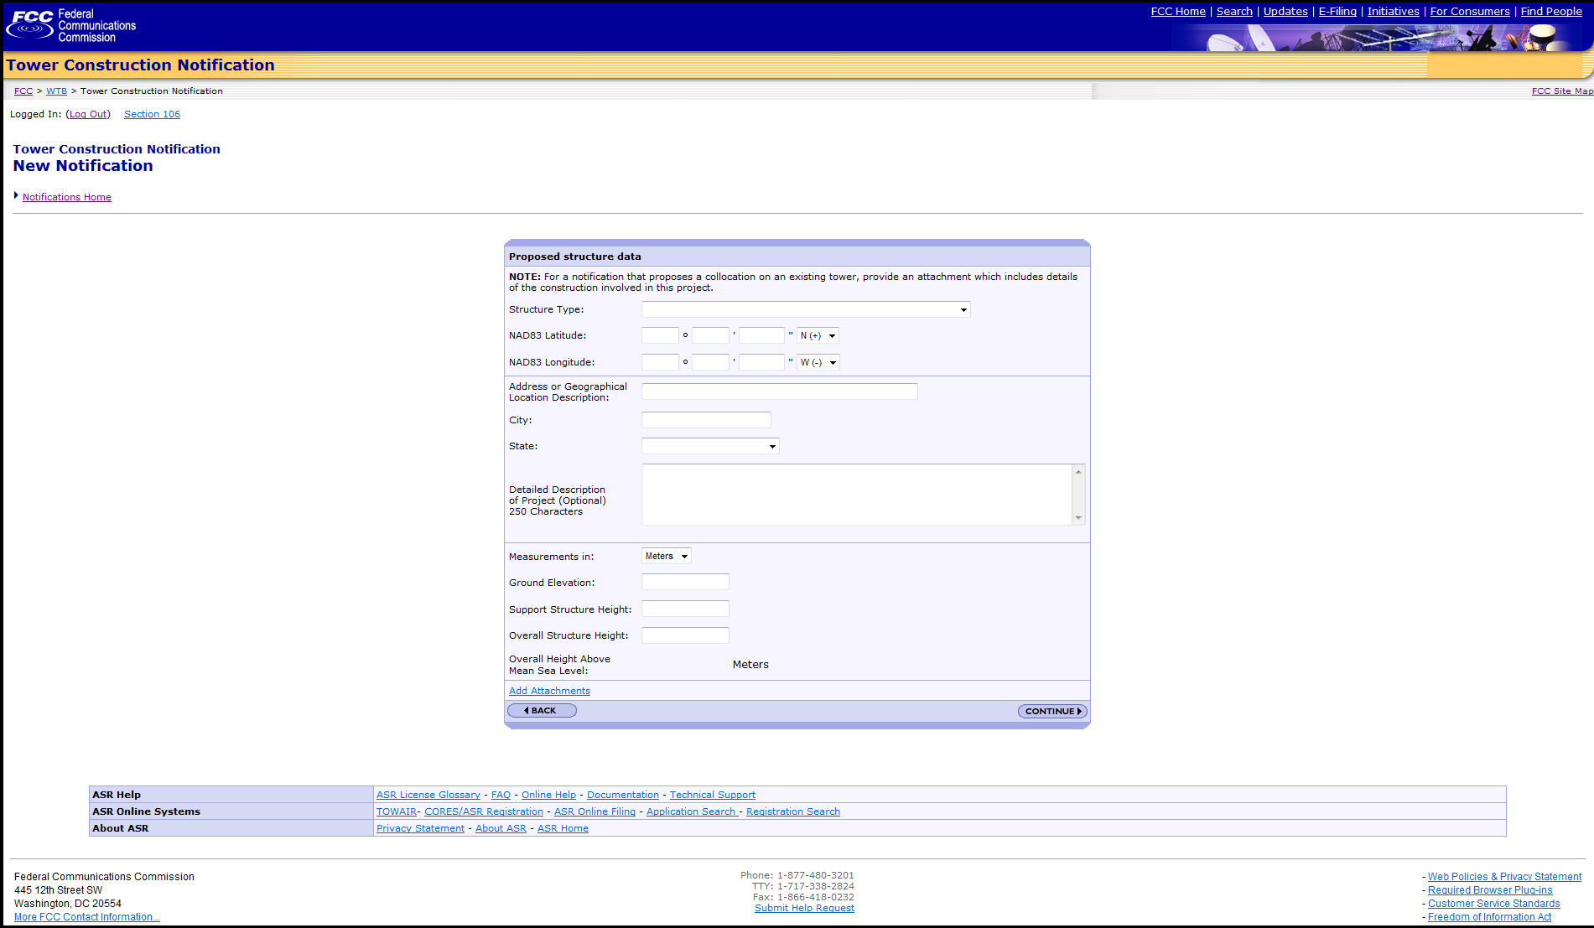The width and height of the screenshot is (1594, 928).
Task: Click the CONTINUE button
Action: click(x=1052, y=711)
